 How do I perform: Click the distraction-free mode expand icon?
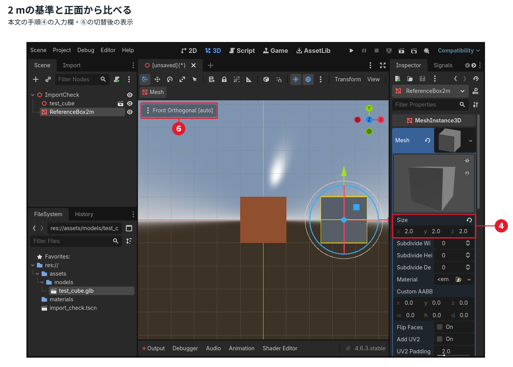click(x=383, y=65)
